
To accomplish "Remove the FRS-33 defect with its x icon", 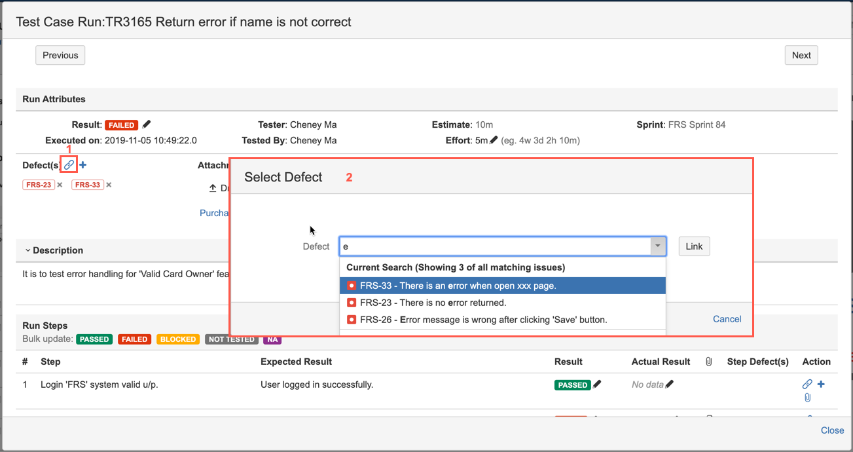I will pyautogui.click(x=109, y=185).
